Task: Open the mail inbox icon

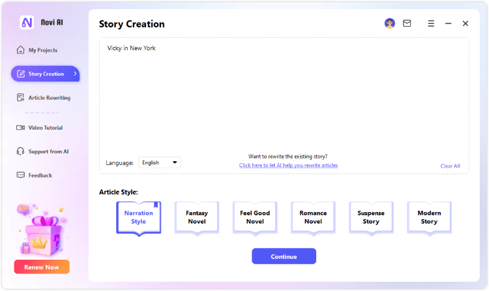Action: click(x=407, y=23)
